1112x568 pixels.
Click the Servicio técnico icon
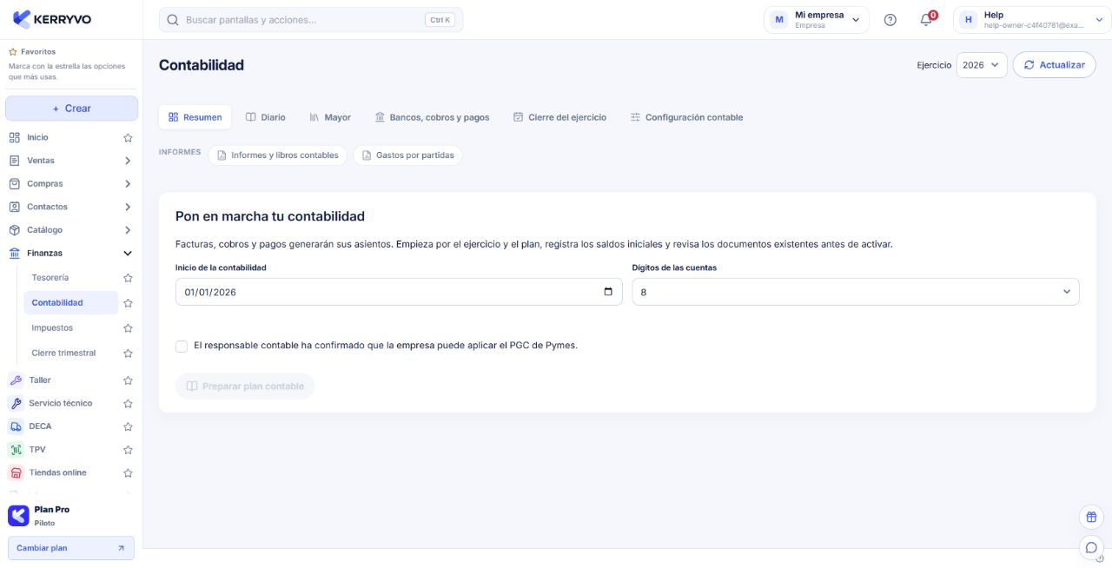(x=16, y=404)
